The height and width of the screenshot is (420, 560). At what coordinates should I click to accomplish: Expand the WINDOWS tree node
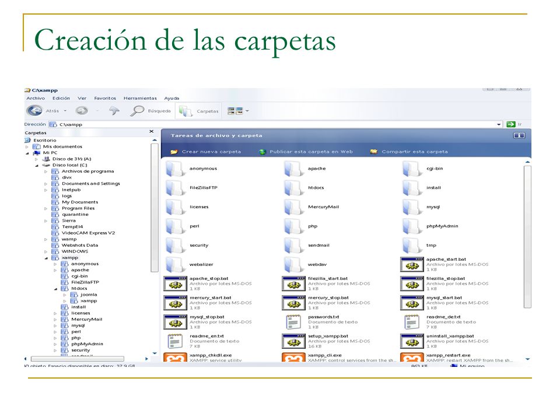pyautogui.click(x=45, y=252)
